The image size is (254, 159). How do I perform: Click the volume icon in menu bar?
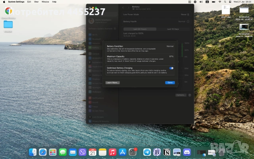coord(201,2)
